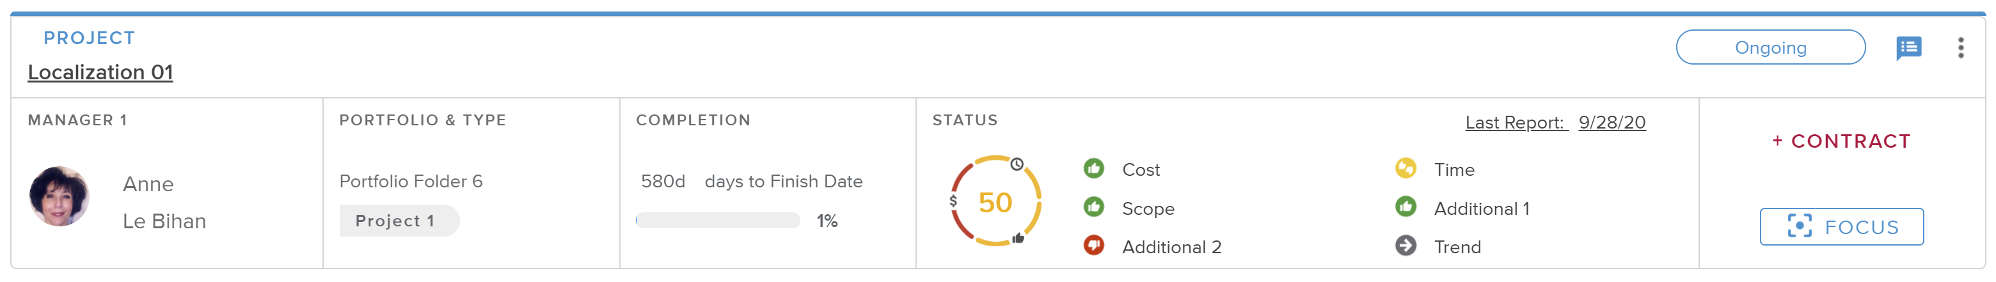Click the thumbs-up icon on status gauge
Screen dimensions: 1996x282
[x=1018, y=239]
